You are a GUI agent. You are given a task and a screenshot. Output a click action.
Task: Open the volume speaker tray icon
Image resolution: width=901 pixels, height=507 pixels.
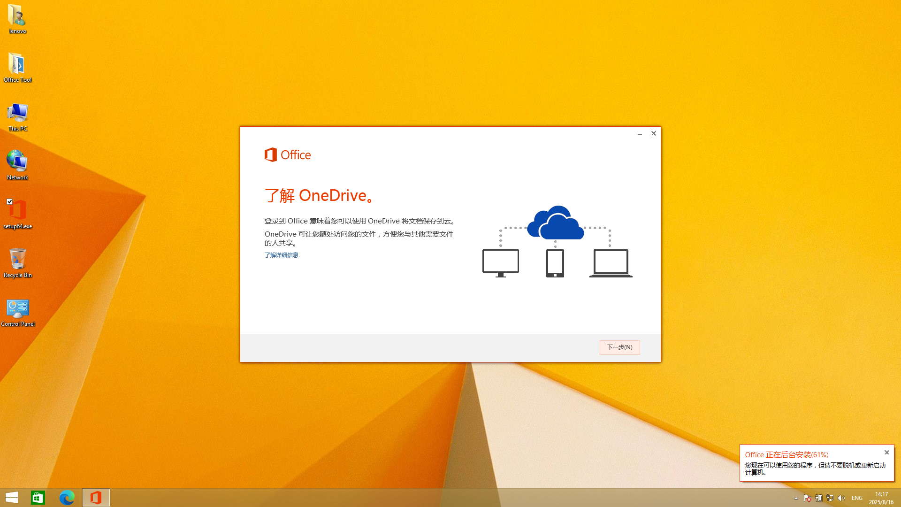pyautogui.click(x=841, y=498)
